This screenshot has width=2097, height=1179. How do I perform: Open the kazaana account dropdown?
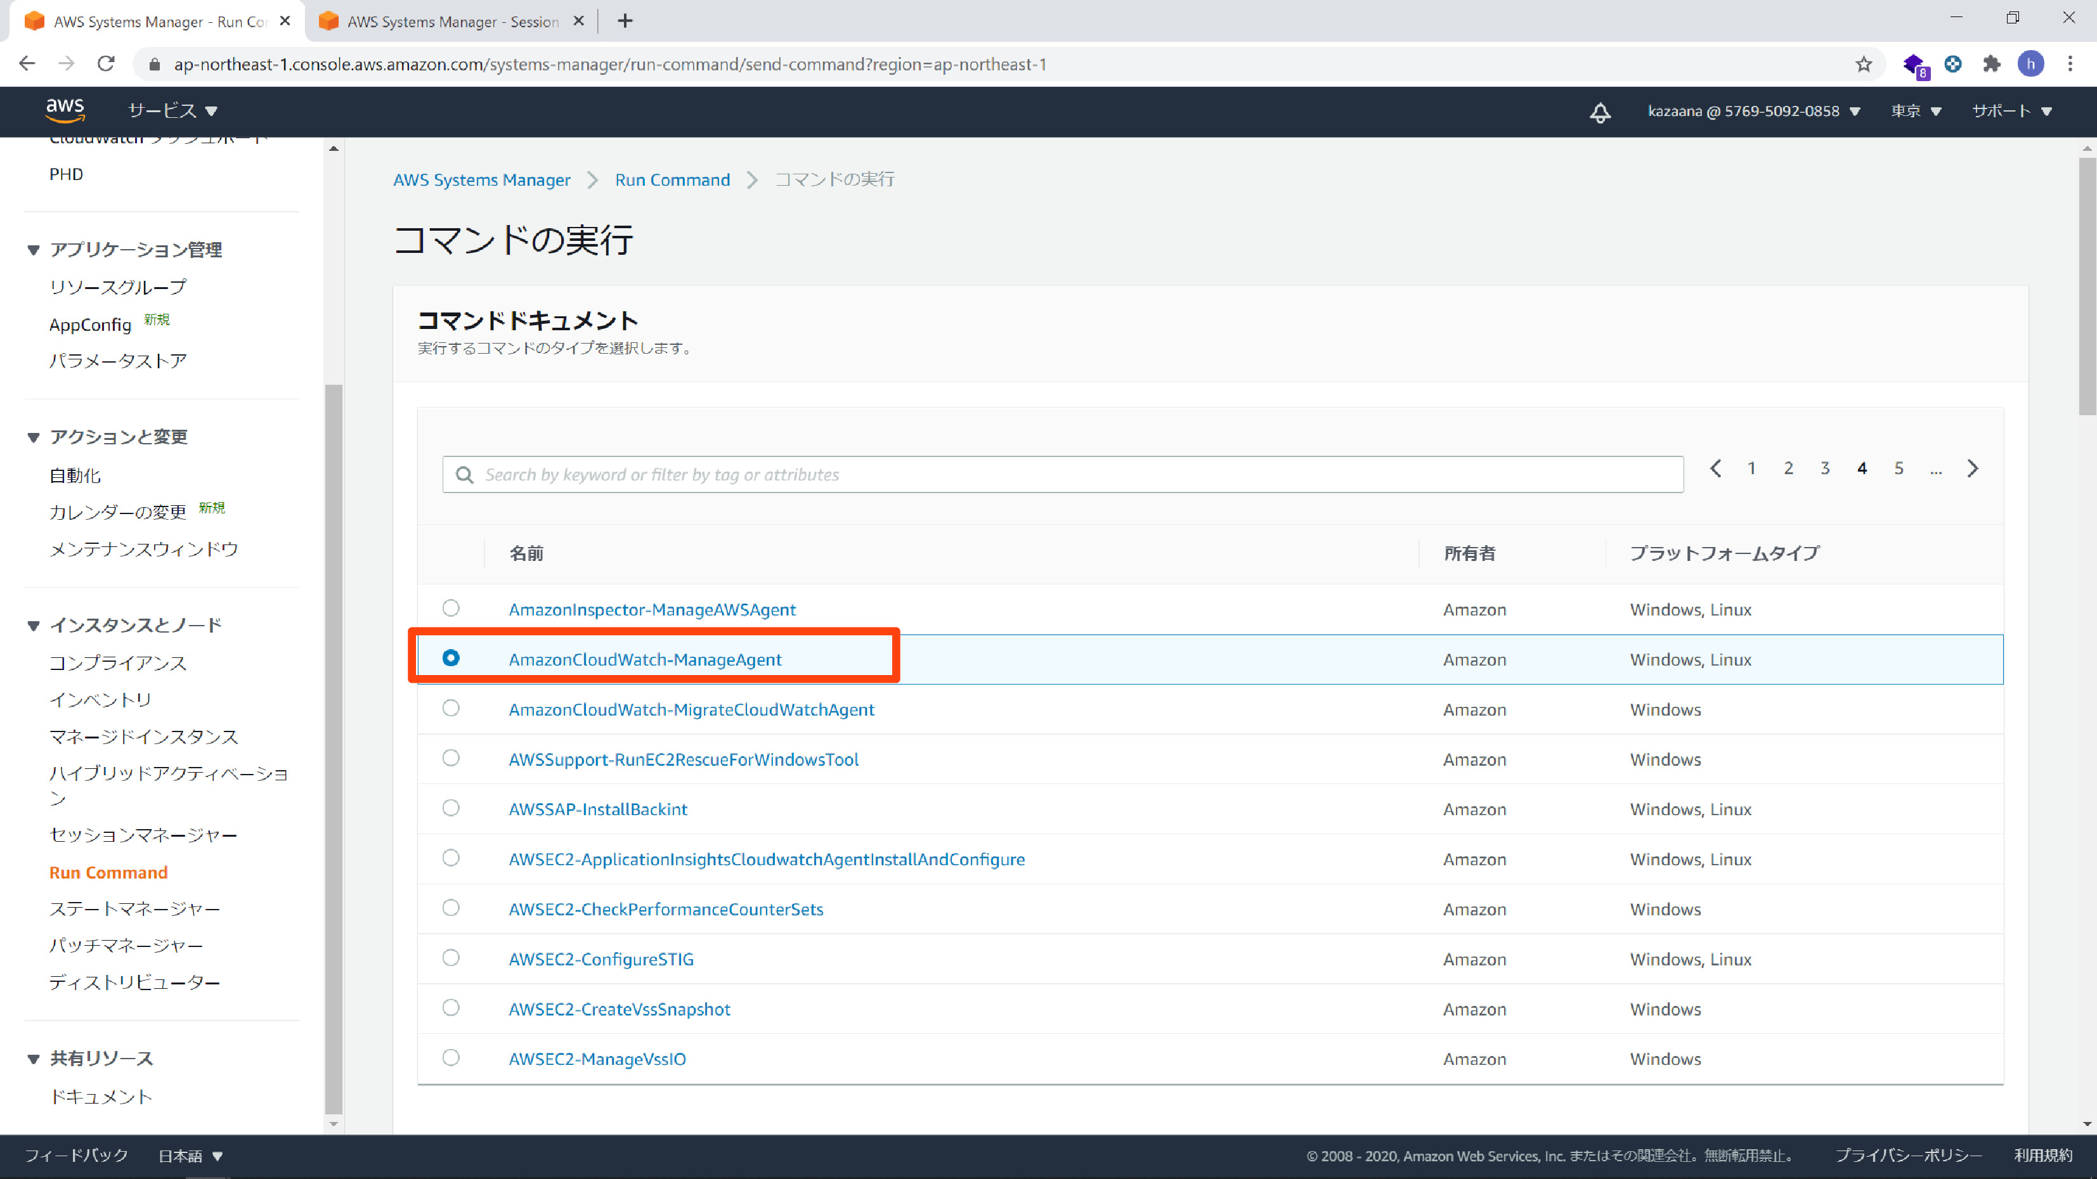(1753, 112)
